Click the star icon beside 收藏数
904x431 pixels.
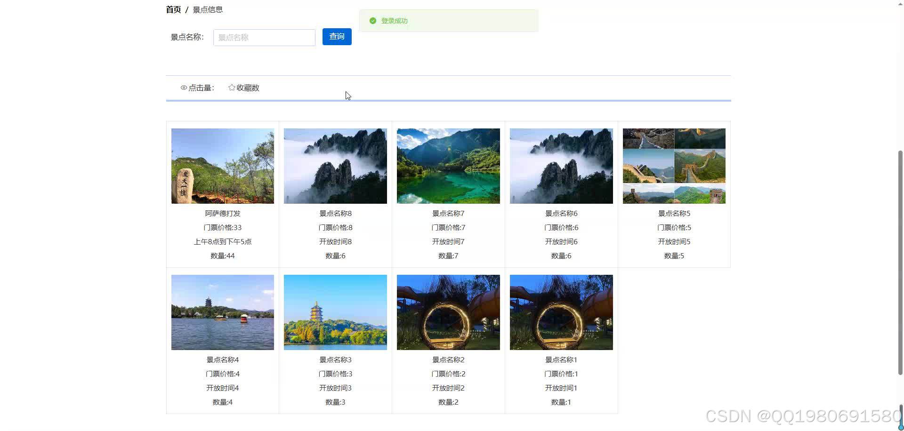231,87
